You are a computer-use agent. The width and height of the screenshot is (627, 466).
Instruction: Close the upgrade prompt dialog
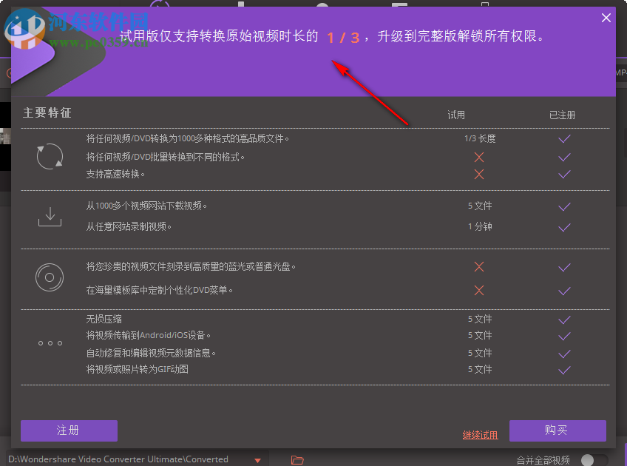pos(606,17)
